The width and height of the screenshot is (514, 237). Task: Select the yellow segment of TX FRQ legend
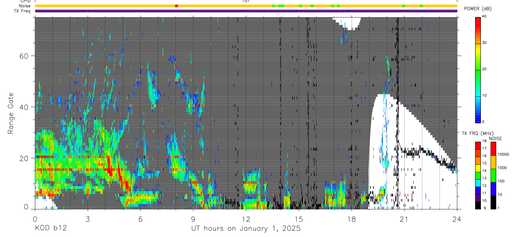(x=478, y=168)
